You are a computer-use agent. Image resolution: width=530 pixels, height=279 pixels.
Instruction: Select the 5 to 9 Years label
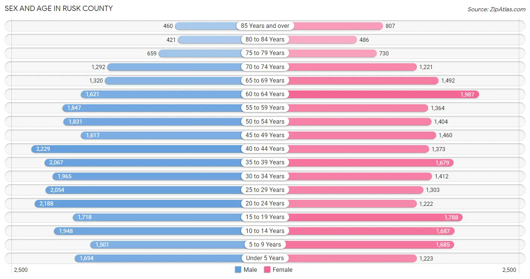(x=265, y=245)
